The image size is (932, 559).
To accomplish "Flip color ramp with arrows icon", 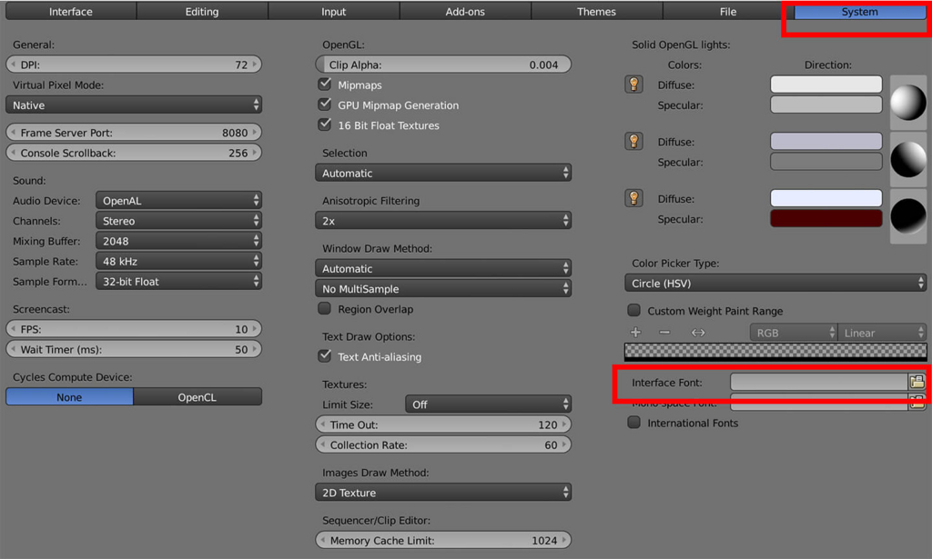I will [698, 333].
